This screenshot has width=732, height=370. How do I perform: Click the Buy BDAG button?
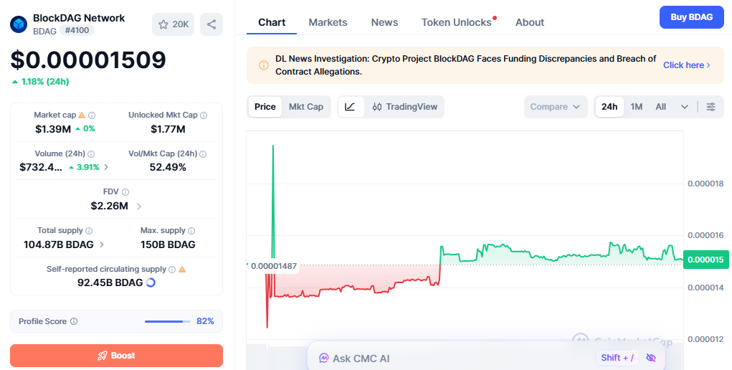(x=691, y=17)
